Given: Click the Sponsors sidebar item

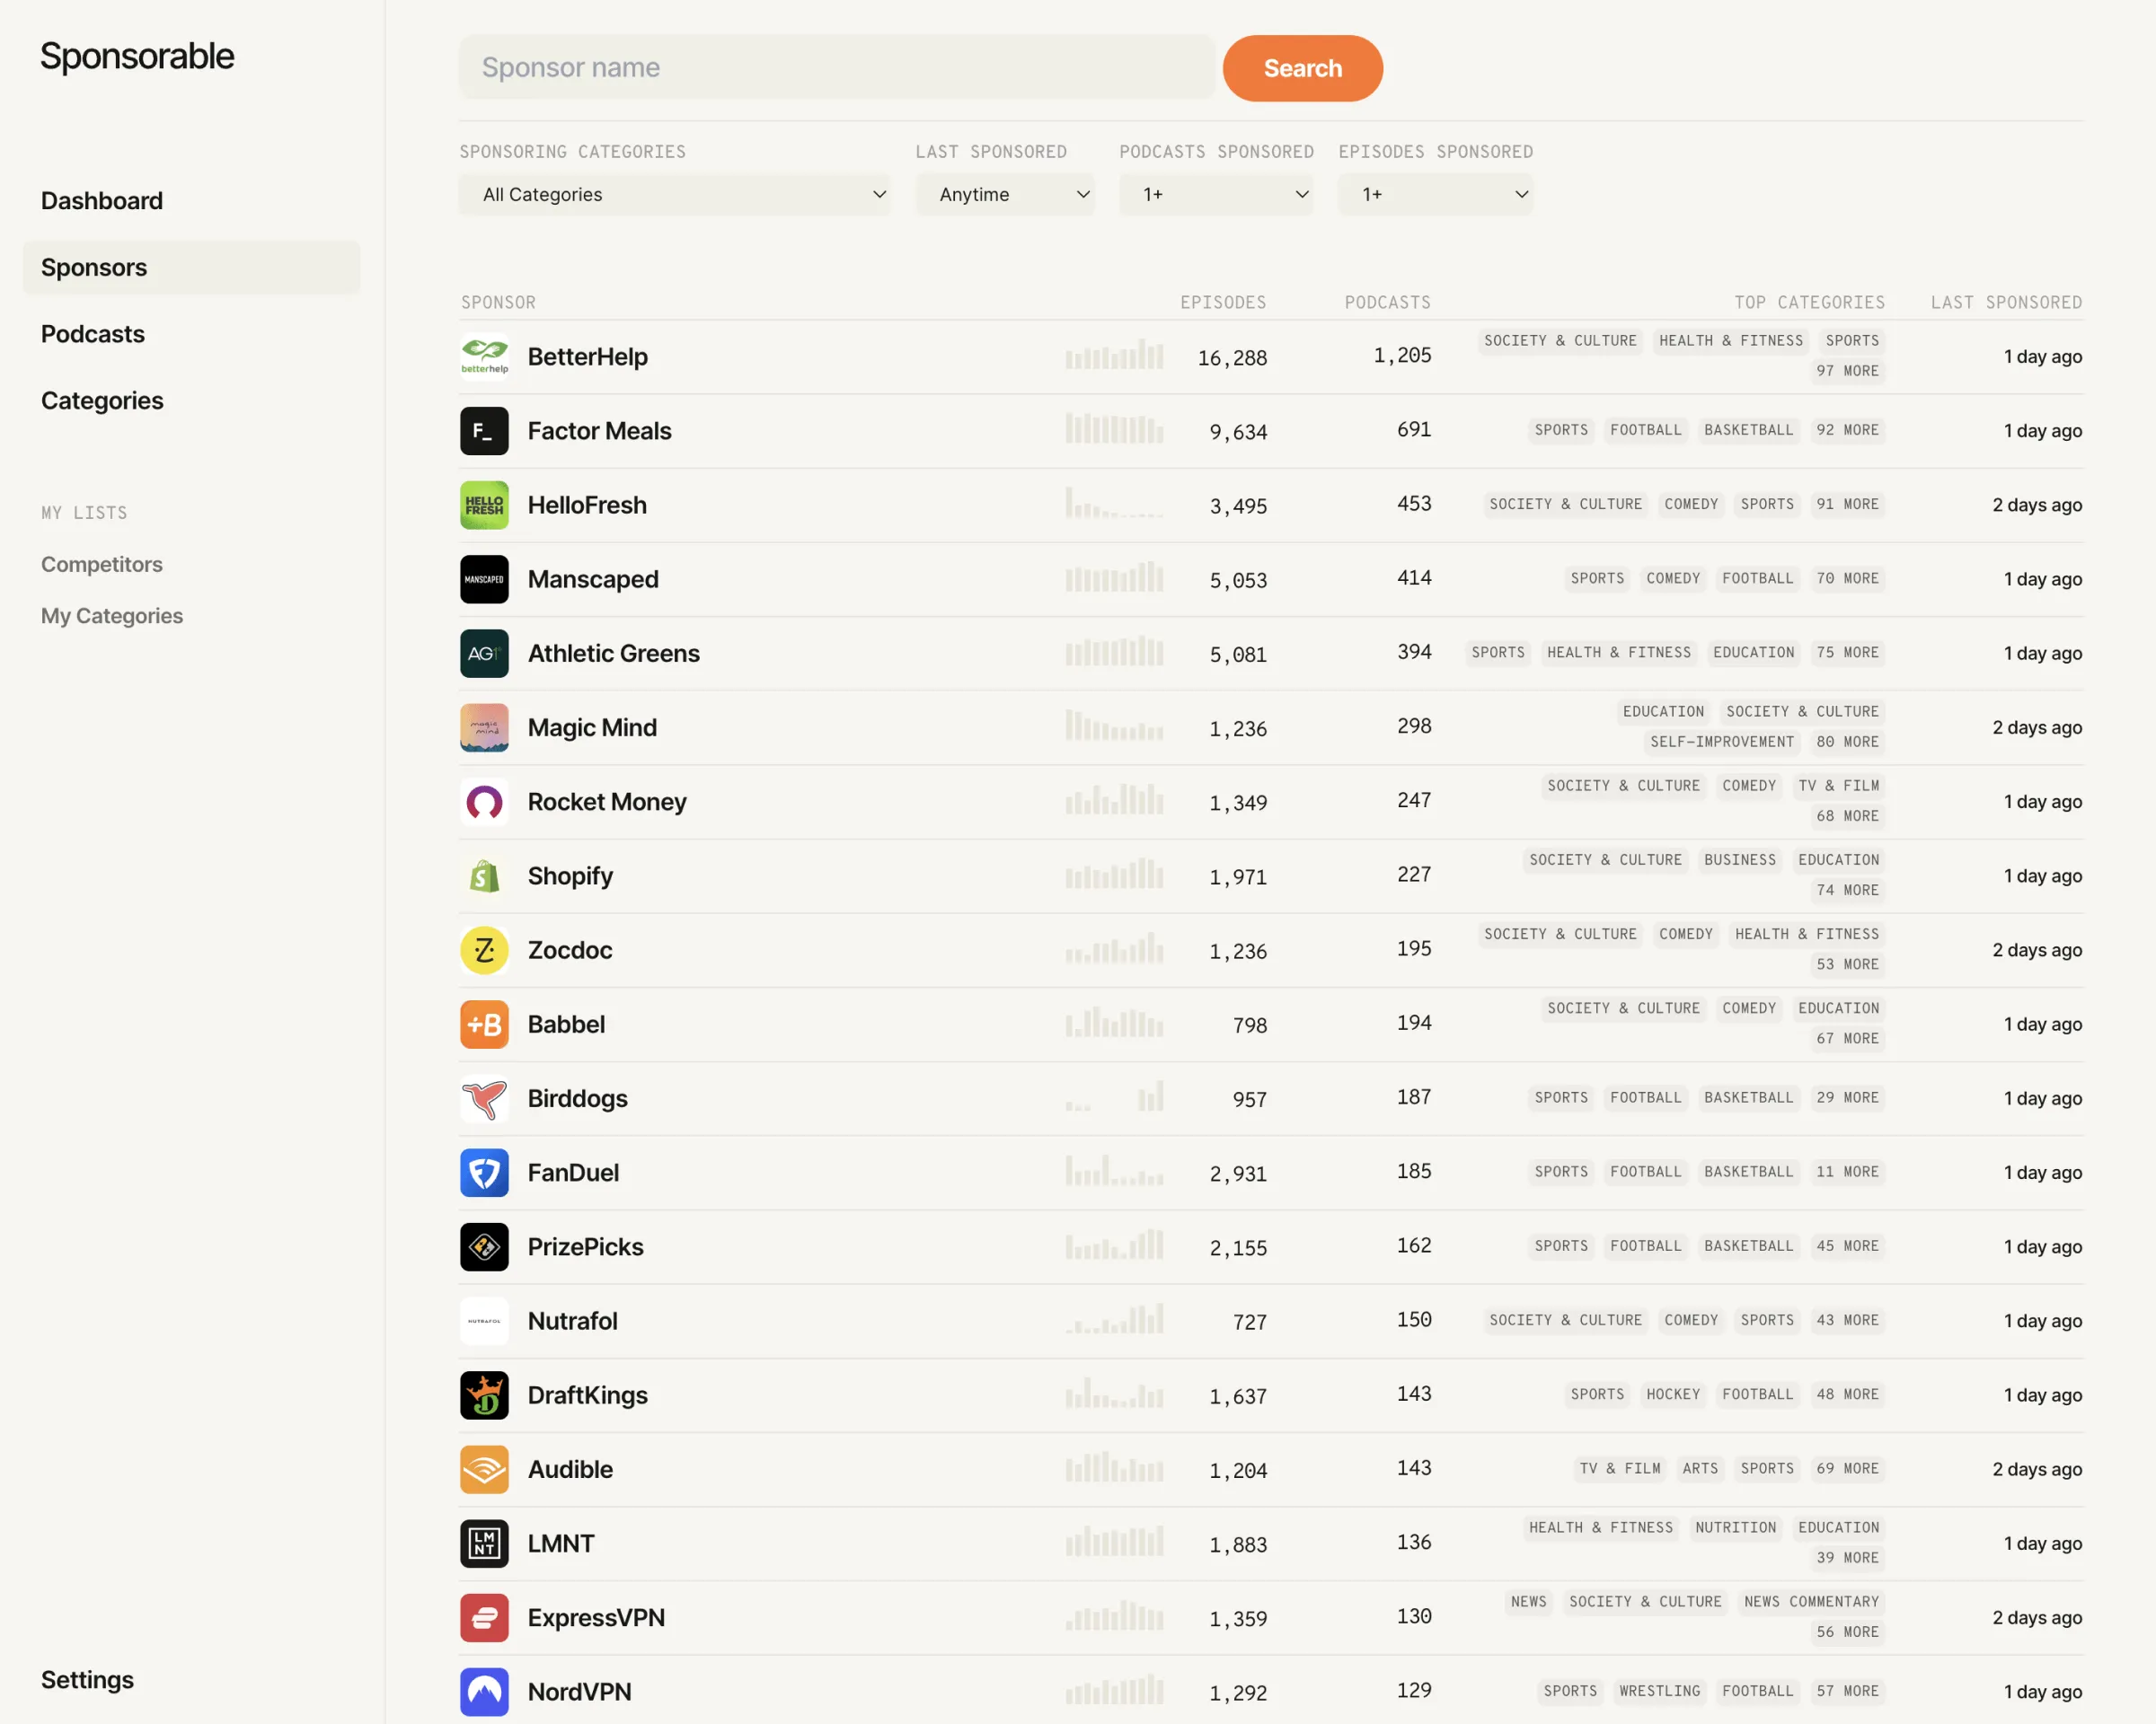Looking at the screenshot, I should (93, 268).
